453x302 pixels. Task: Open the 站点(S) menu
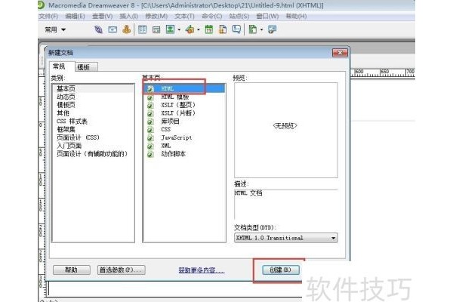(x=239, y=16)
